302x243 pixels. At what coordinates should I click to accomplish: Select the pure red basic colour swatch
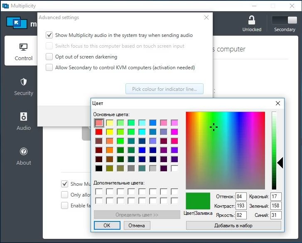tap(99, 132)
